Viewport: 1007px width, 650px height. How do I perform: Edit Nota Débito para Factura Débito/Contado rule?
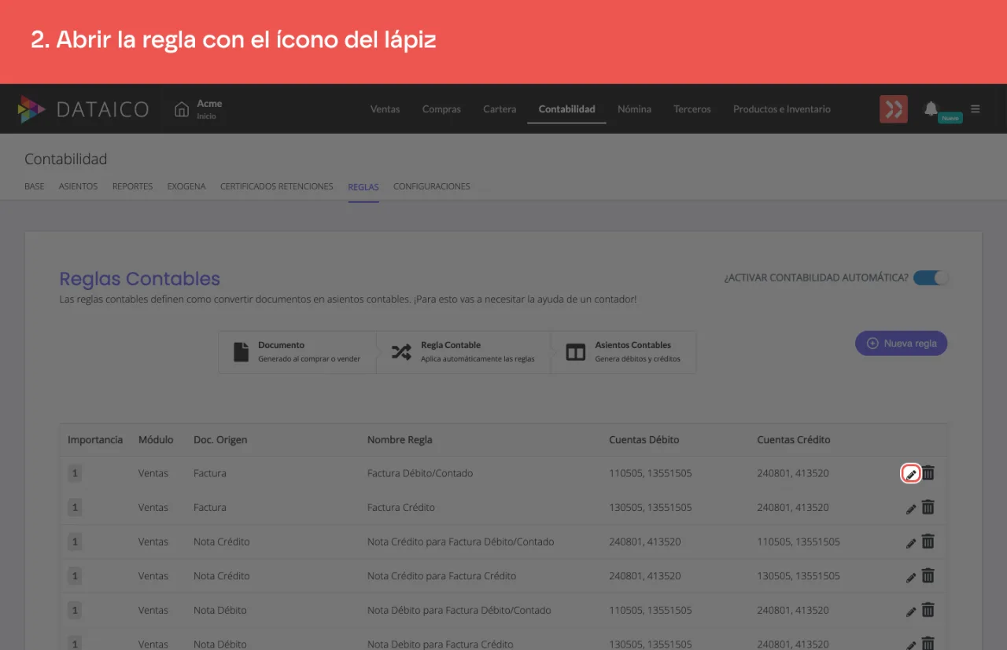[911, 611]
